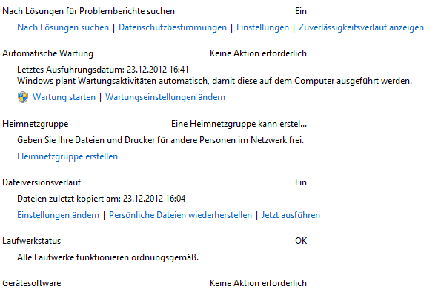Screen dimensions: 441x304
Task: Open 'Wartungseinstellungen ändern' link
Action: click(165, 97)
